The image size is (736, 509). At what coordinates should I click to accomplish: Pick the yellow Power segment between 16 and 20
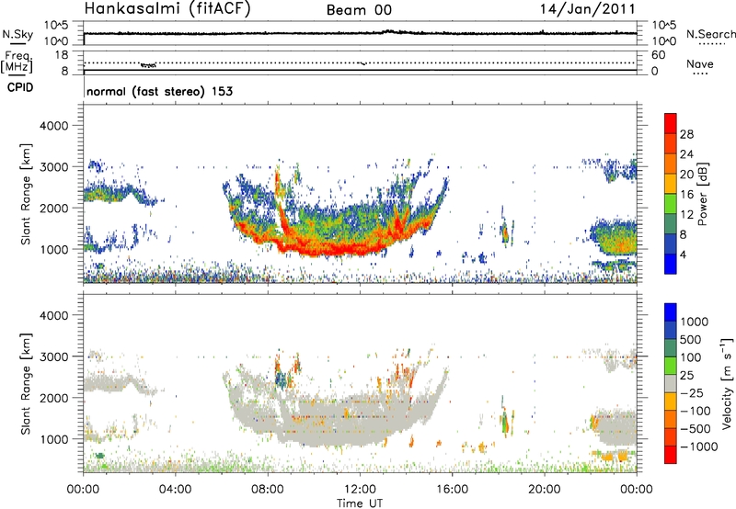tap(671, 183)
